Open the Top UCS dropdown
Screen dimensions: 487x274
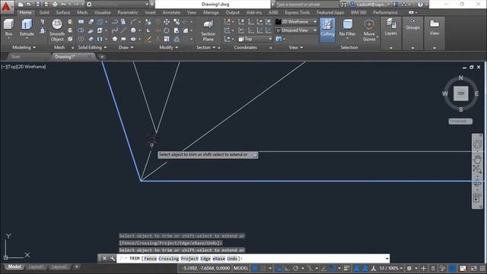coord(256,39)
